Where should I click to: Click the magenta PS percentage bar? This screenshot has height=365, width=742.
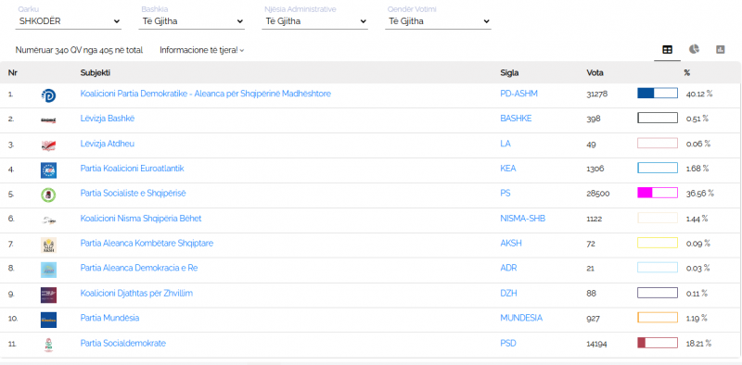click(658, 193)
